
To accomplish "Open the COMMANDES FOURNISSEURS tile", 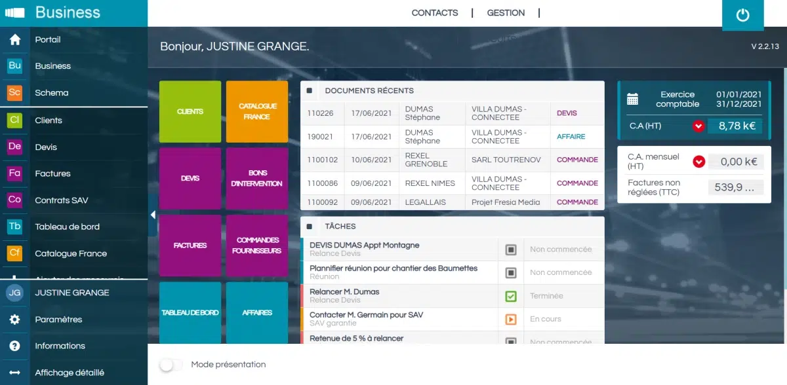I will click(257, 246).
